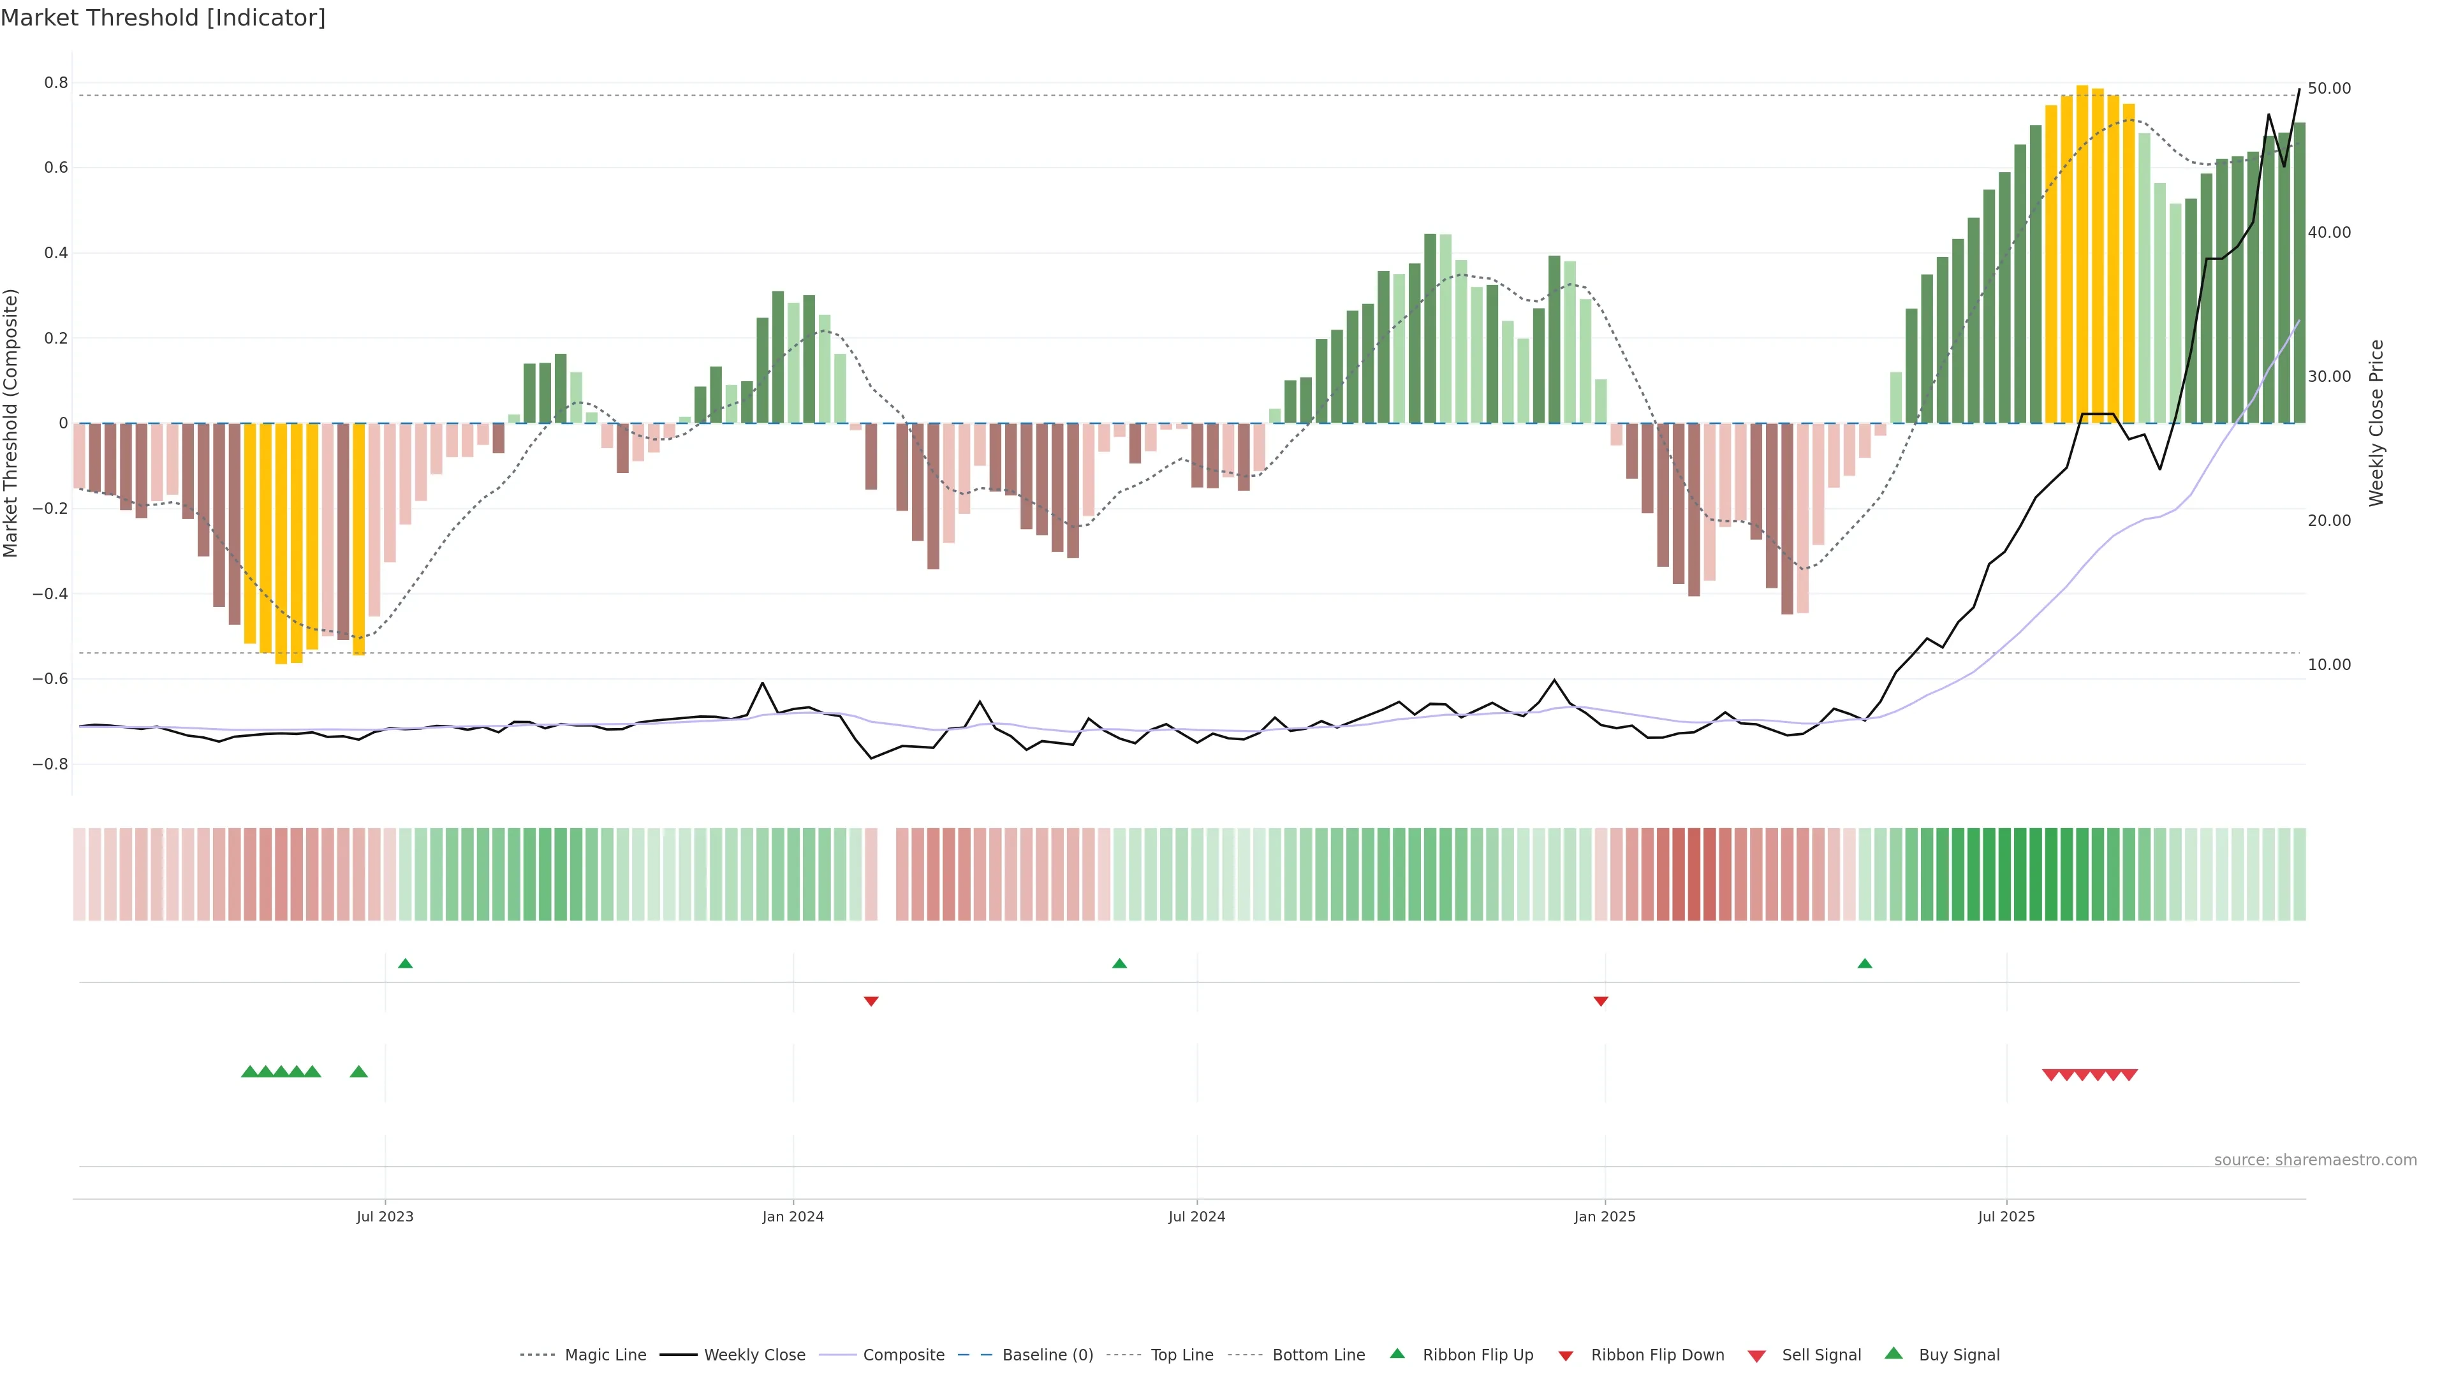This screenshot has height=1377, width=2449.
Task: Click the ribbon flip down marker after Jan 2024
Action: (x=871, y=1001)
